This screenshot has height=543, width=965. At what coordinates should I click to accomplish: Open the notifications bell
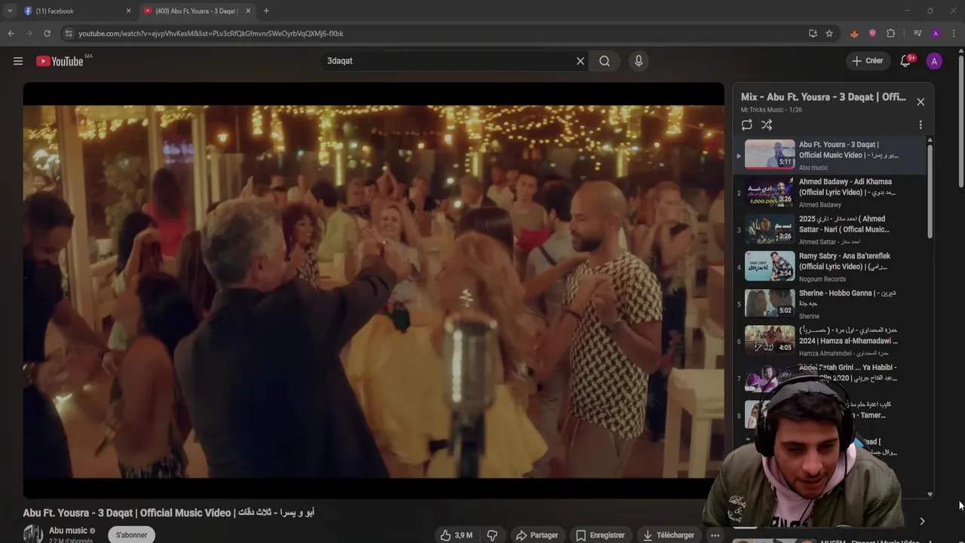905,61
